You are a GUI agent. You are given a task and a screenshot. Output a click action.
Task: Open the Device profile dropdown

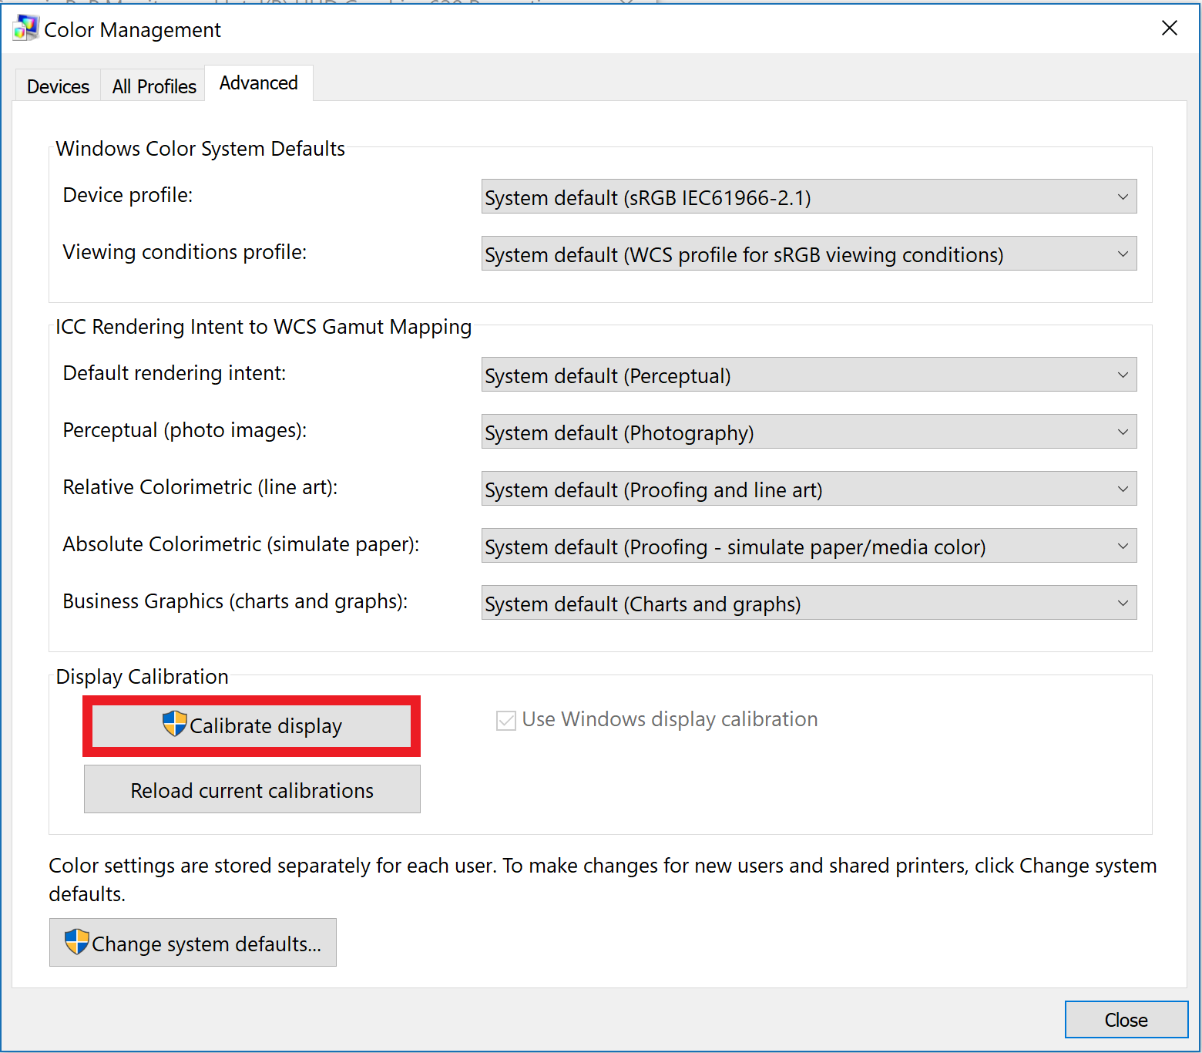(1122, 197)
